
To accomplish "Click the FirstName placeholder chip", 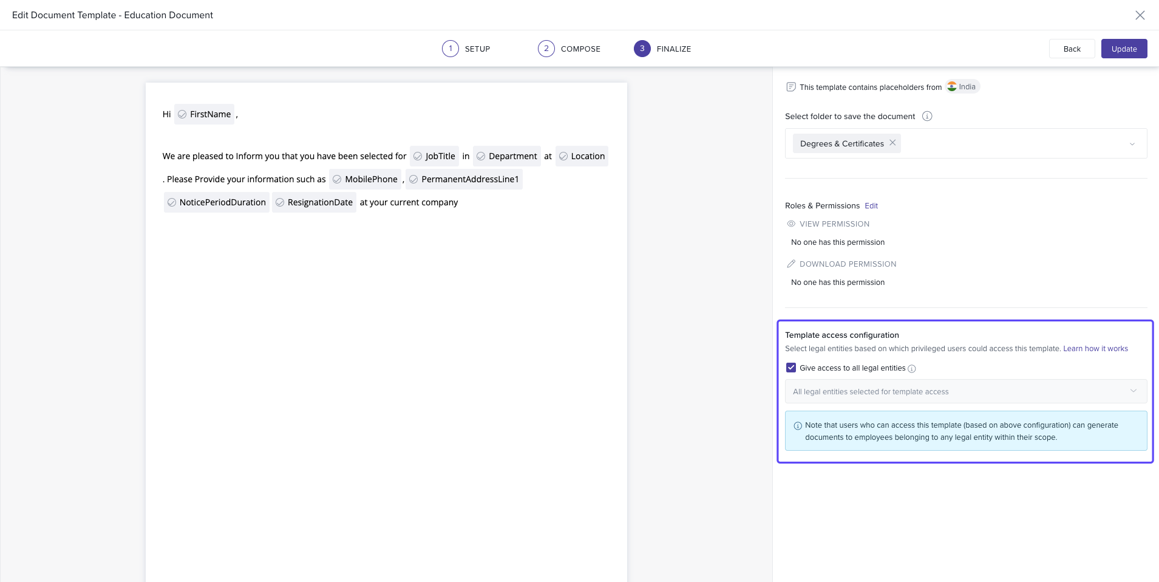I will 204,114.
